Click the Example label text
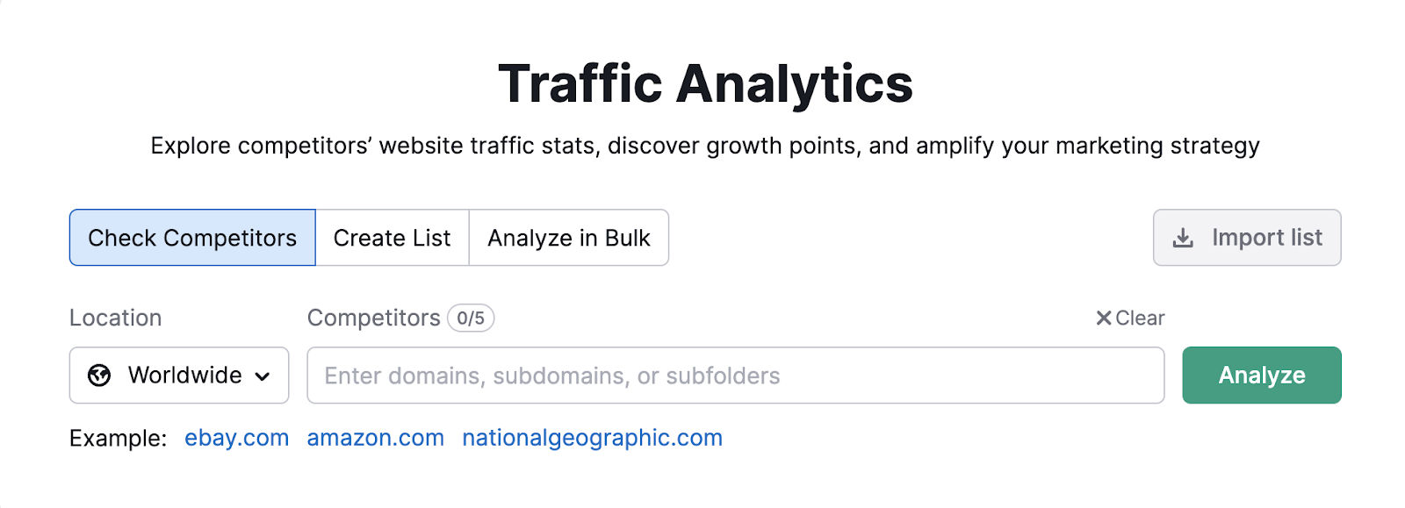Image resolution: width=1405 pixels, height=508 pixels. click(118, 438)
